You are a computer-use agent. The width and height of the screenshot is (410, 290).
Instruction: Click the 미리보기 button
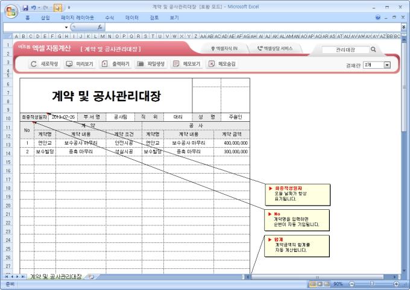[80, 64]
